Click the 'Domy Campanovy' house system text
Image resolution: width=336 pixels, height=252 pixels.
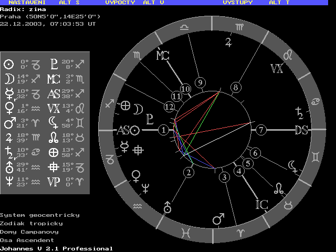(x=29, y=232)
